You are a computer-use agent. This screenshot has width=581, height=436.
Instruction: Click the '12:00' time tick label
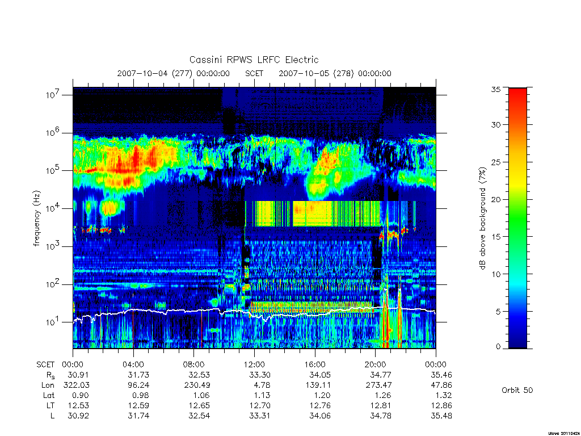click(x=255, y=364)
